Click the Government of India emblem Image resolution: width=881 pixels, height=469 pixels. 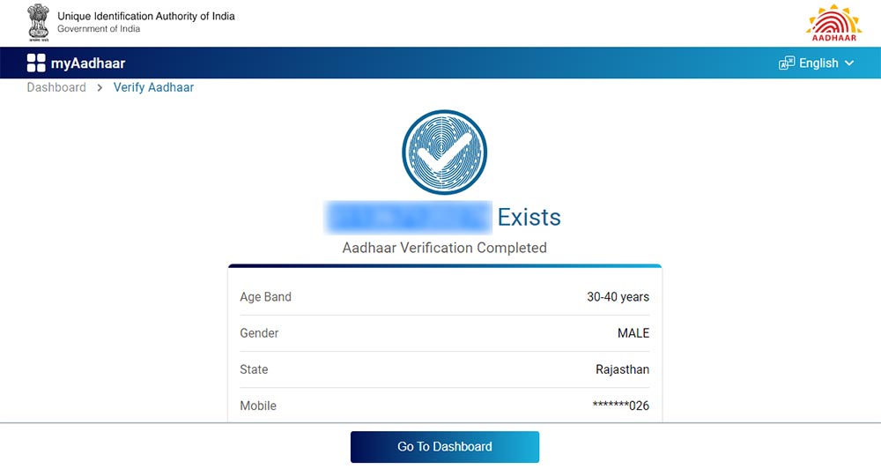click(38, 23)
